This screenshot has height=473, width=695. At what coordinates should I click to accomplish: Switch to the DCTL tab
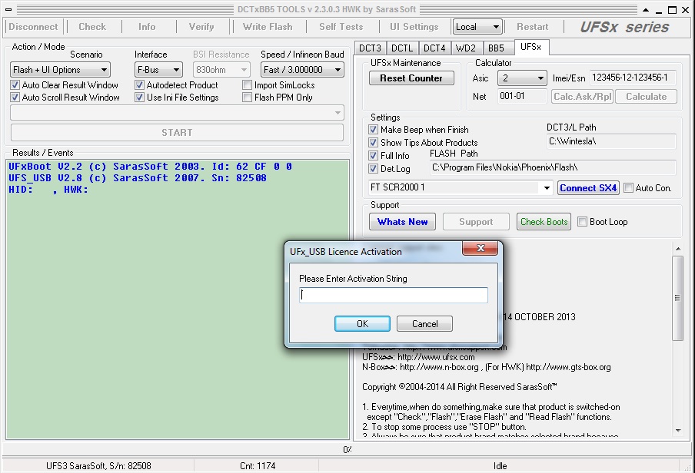click(402, 48)
